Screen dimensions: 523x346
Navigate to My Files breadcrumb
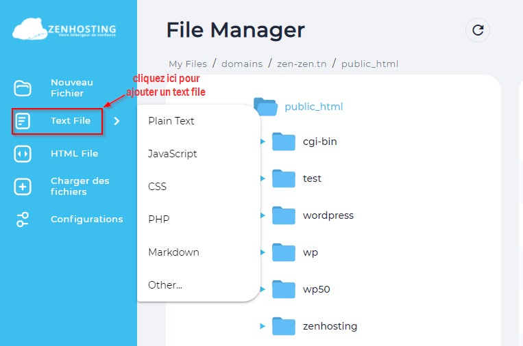[x=188, y=64]
